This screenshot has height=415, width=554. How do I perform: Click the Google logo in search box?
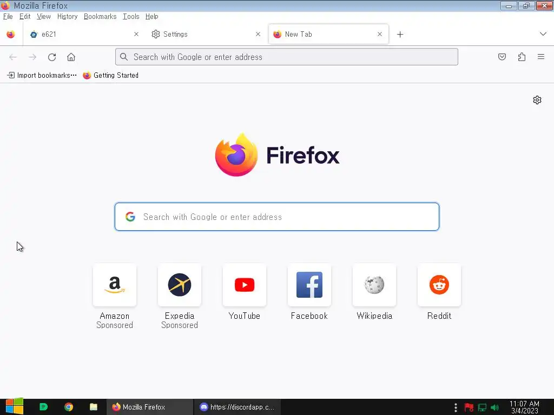[x=130, y=217]
